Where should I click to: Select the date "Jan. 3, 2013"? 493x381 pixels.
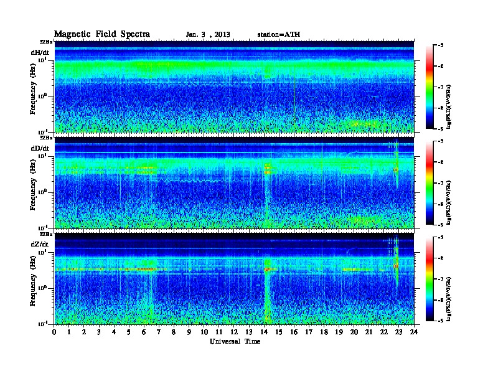coord(208,34)
